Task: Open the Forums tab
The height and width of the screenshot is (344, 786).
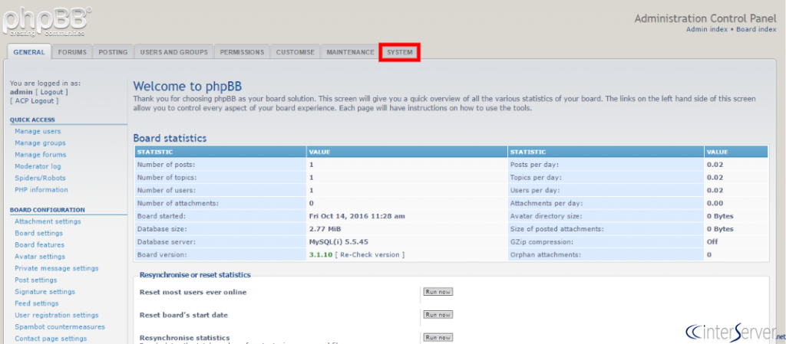Action: [x=72, y=52]
